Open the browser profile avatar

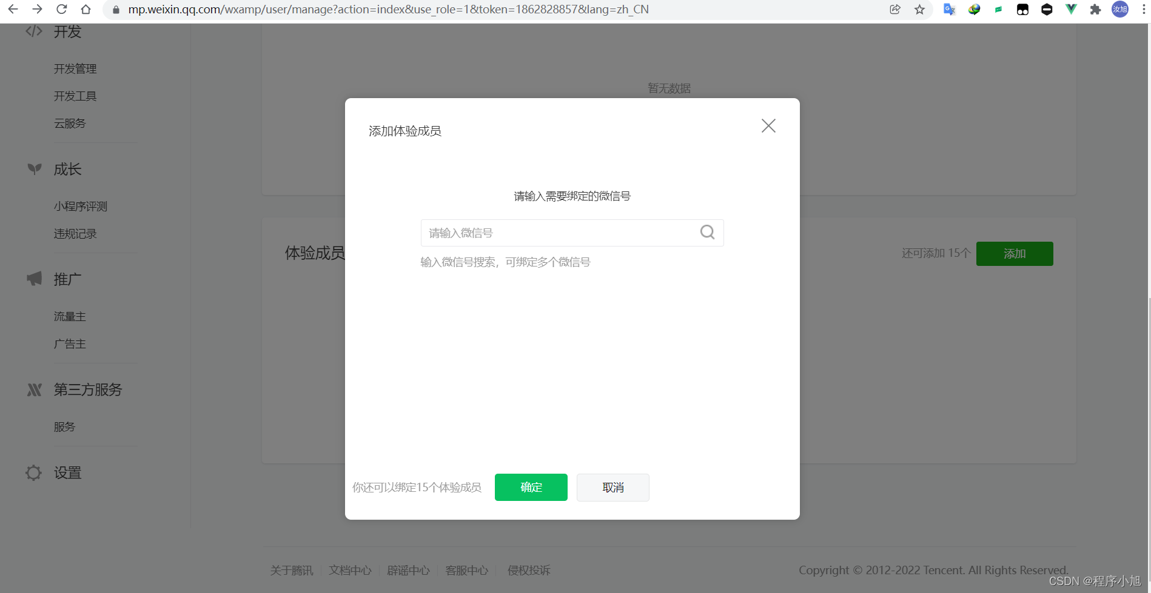1120,9
